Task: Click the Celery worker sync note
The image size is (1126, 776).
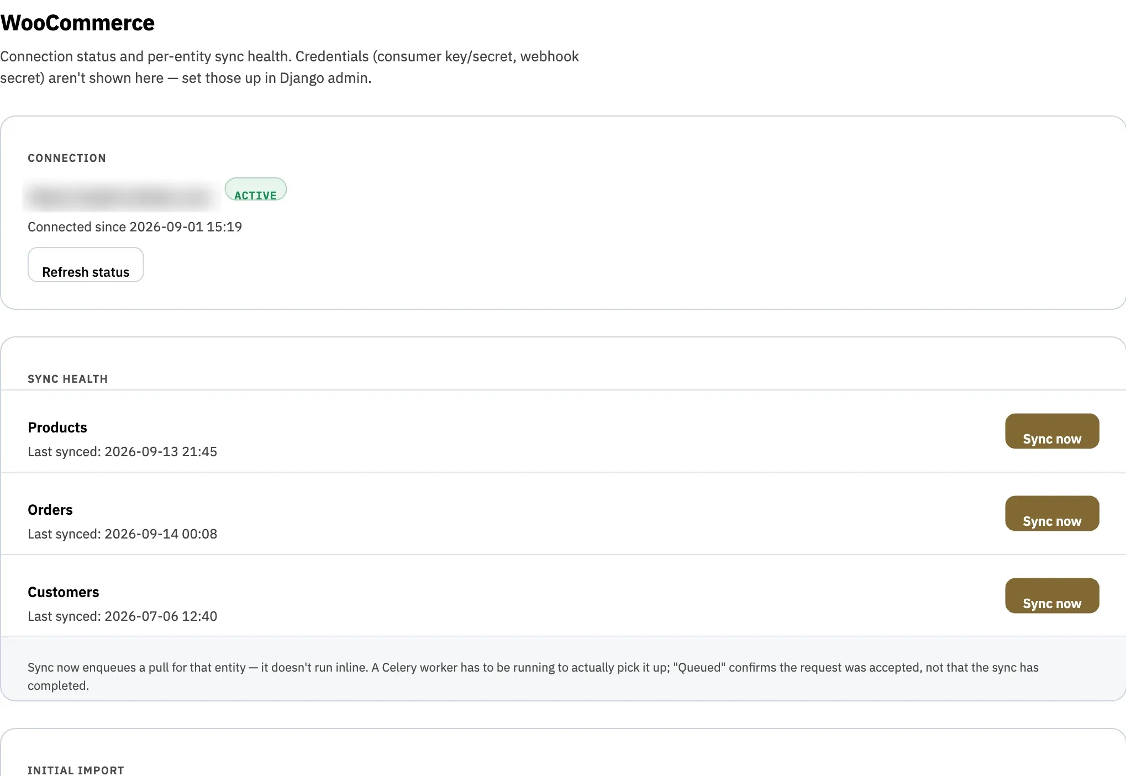Action: pyautogui.click(x=533, y=676)
